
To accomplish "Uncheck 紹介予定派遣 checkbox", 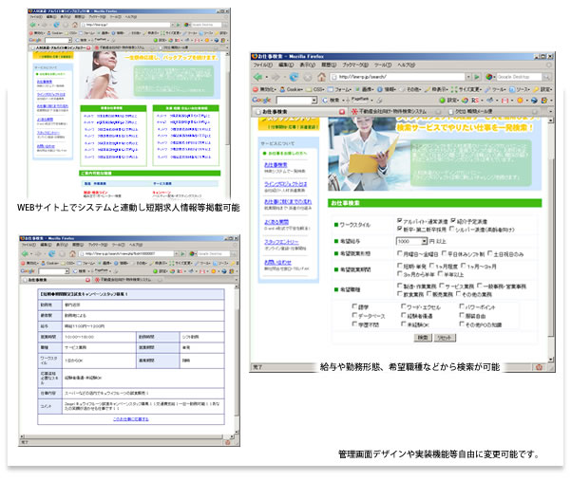I will (x=453, y=221).
